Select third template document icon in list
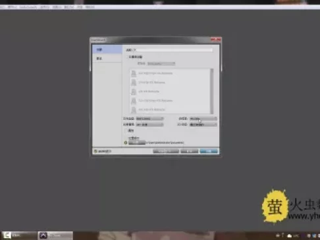The image size is (320, 240). click(x=134, y=92)
